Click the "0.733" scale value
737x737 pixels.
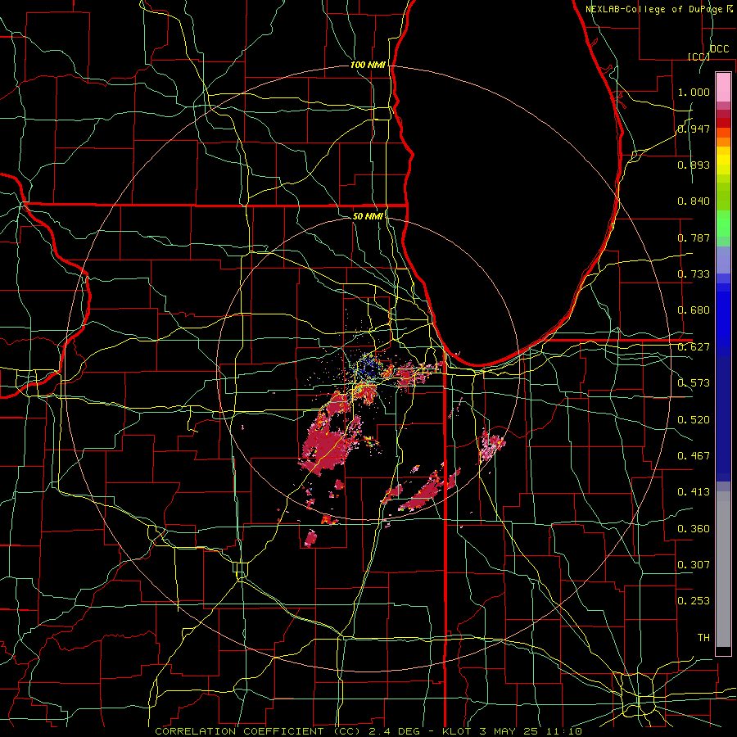694,274
